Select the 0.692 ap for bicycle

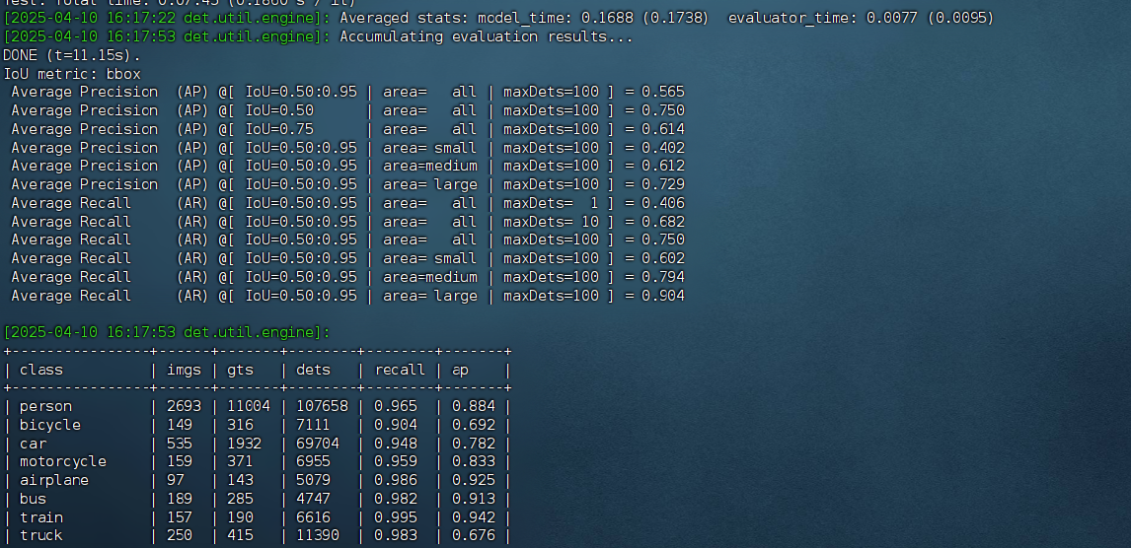pos(473,425)
